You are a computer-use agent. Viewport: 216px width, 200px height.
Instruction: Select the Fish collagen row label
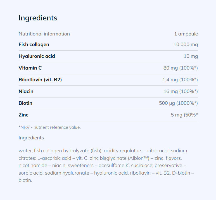(x=34, y=44)
